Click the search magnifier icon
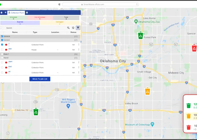 (x=68, y=28)
